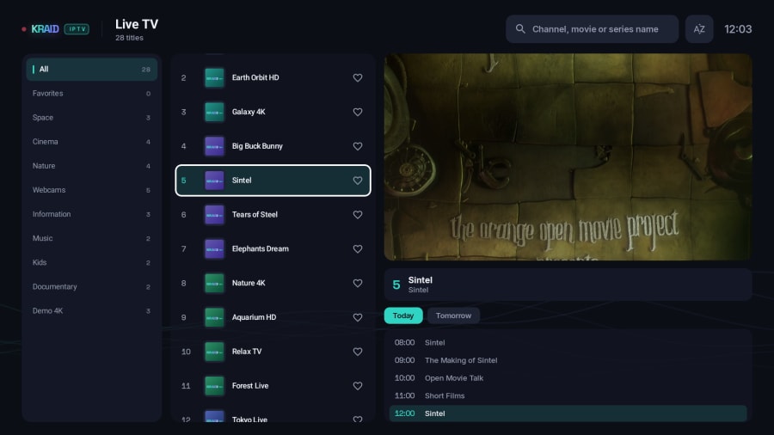
Task: Favorite the Nature 4K channel
Action: (358, 283)
